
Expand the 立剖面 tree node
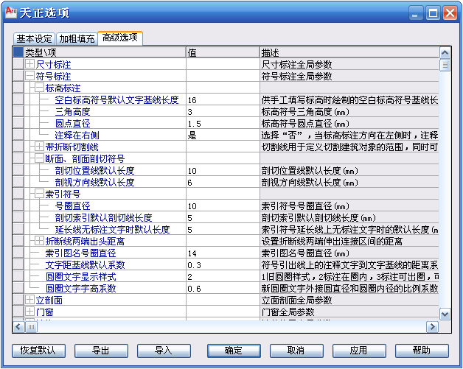click(x=29, y=301)
